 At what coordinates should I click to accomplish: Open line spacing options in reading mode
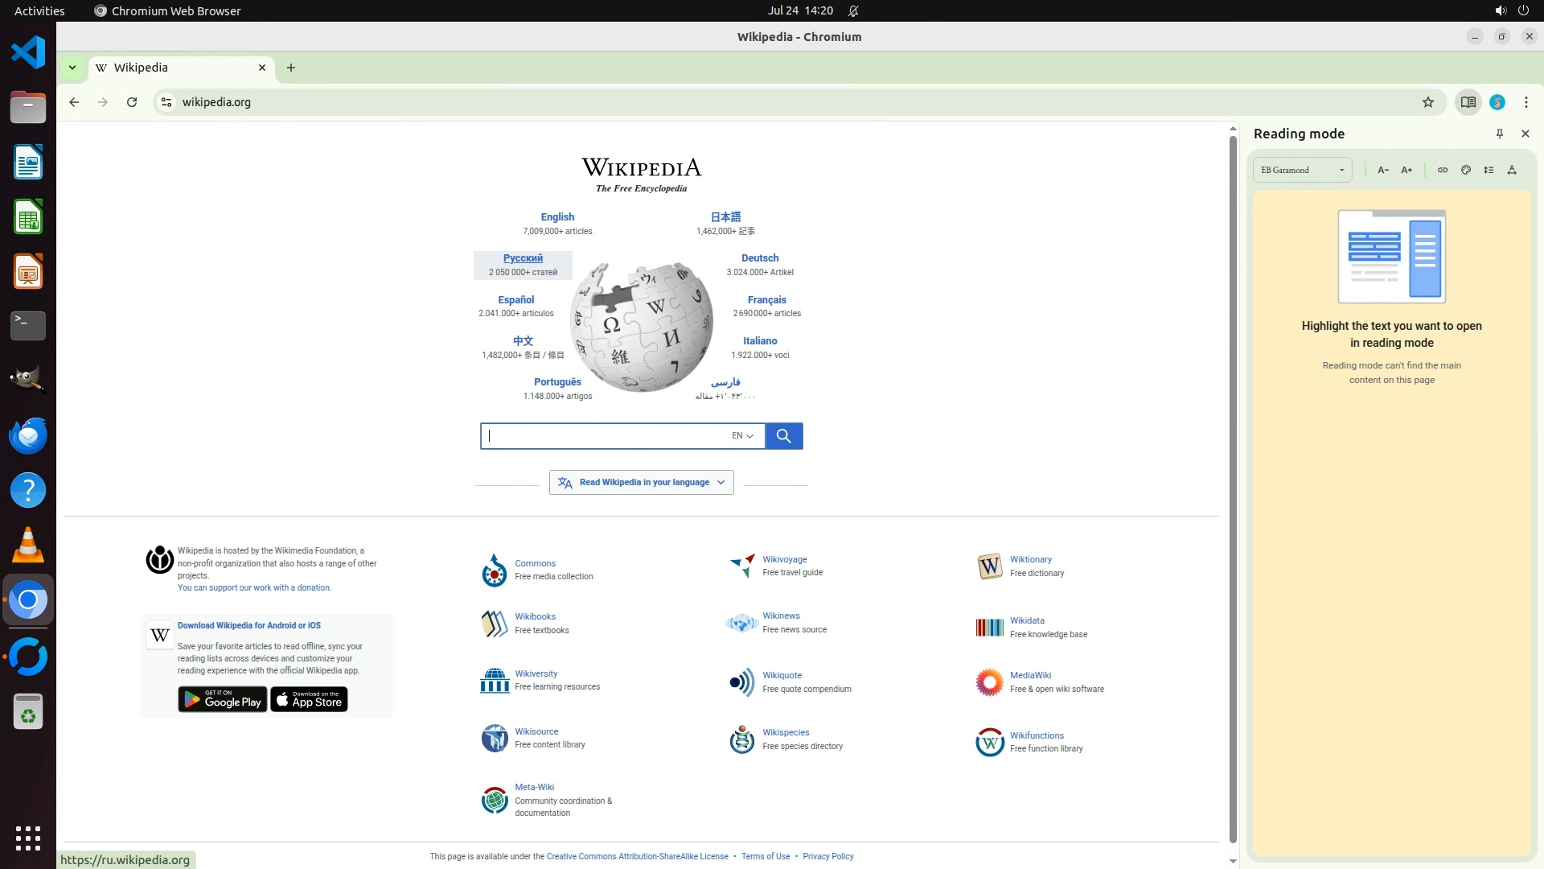pos(1489,170)
